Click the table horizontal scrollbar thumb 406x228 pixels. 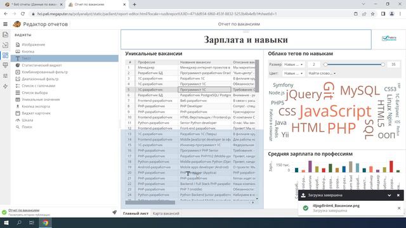coord(150,203)
